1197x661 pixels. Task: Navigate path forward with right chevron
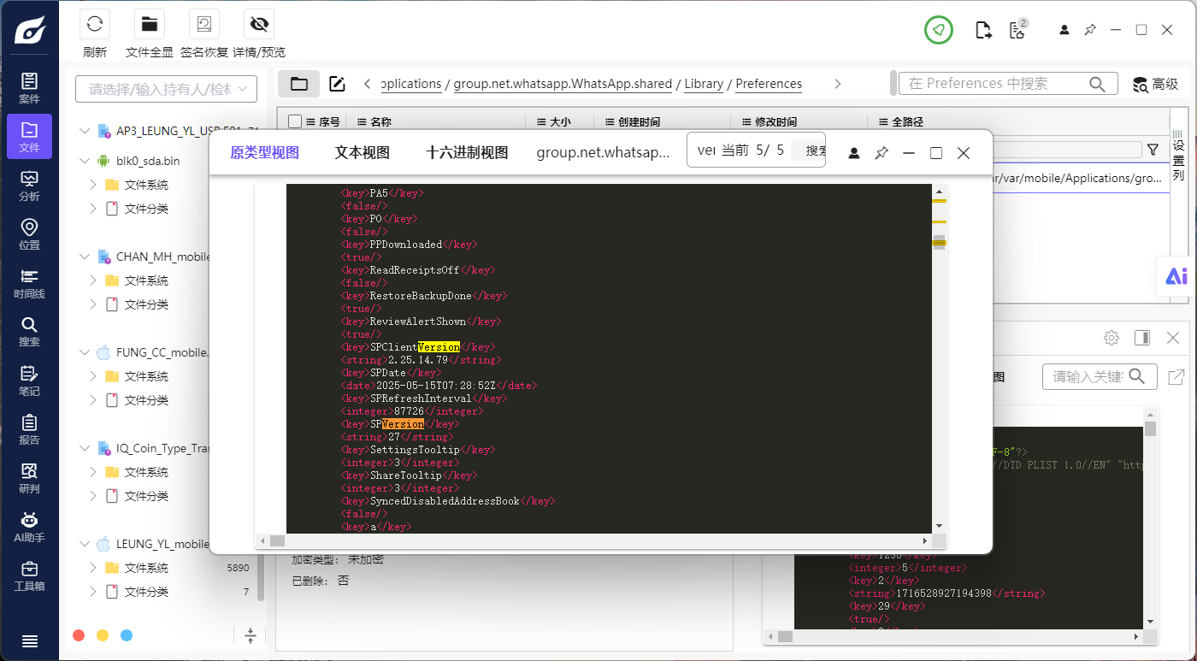pyautogui.click(x=838, y=84)
